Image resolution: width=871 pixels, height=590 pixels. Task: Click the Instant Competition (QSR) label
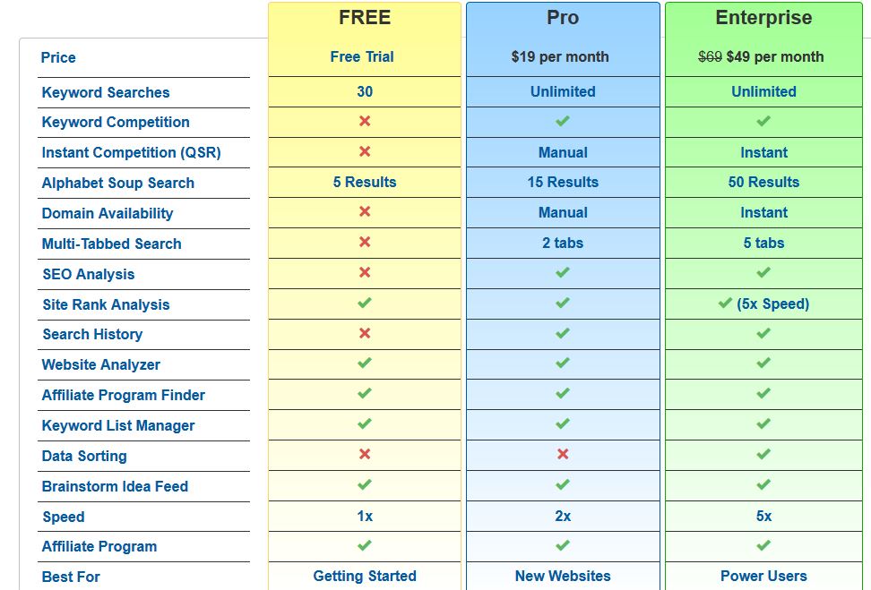(131, 152)
